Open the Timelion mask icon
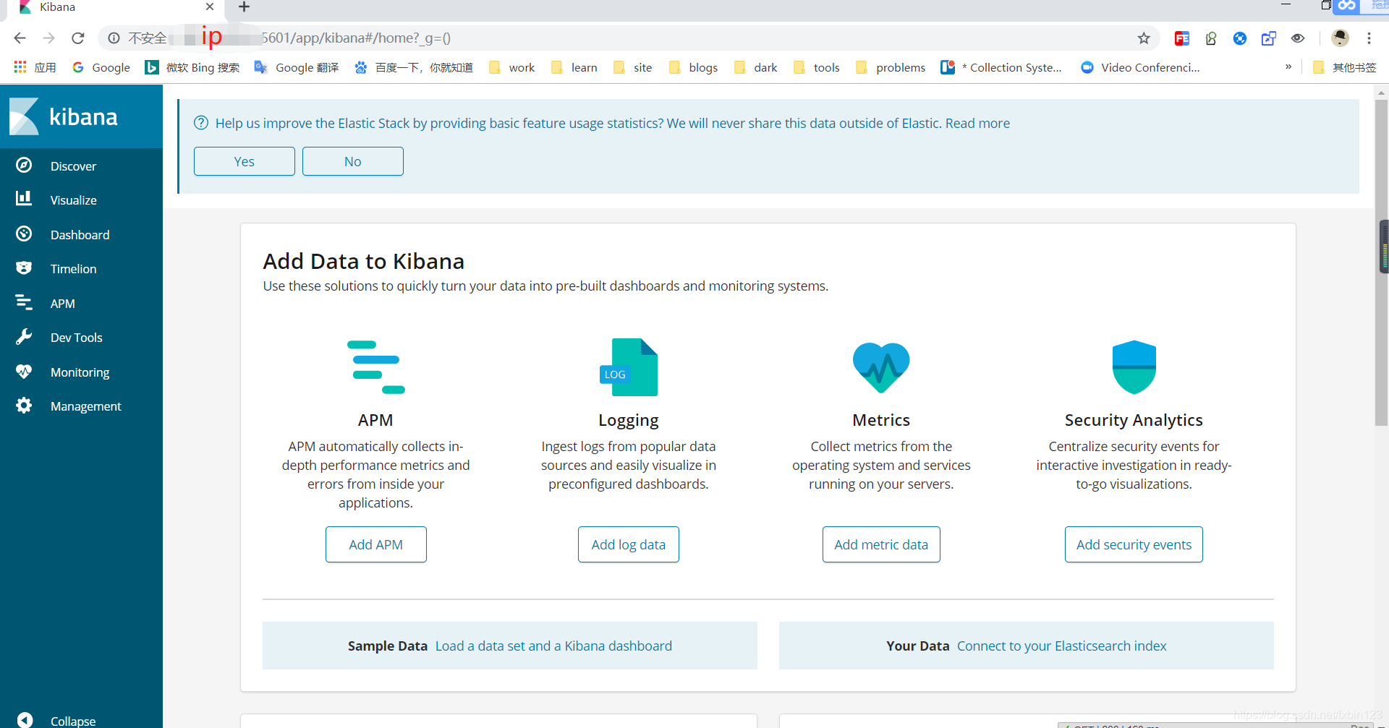The image size is (1389, 728). point(24,268)
